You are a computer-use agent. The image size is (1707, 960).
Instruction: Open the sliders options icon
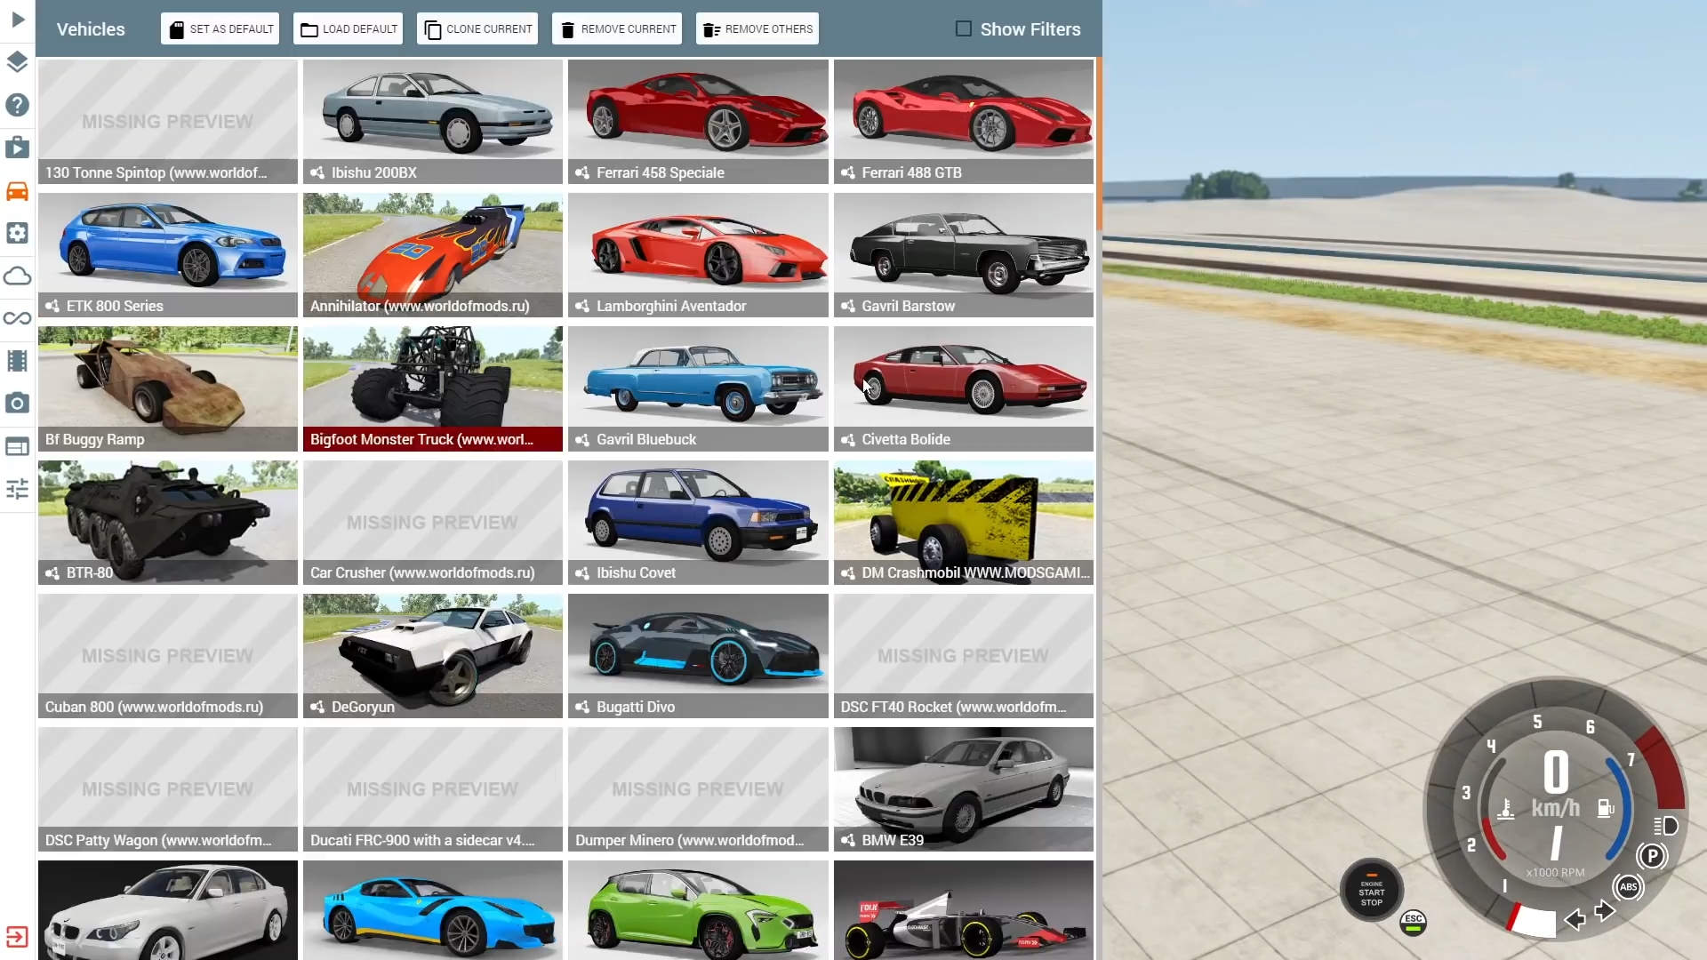point(18,489)
